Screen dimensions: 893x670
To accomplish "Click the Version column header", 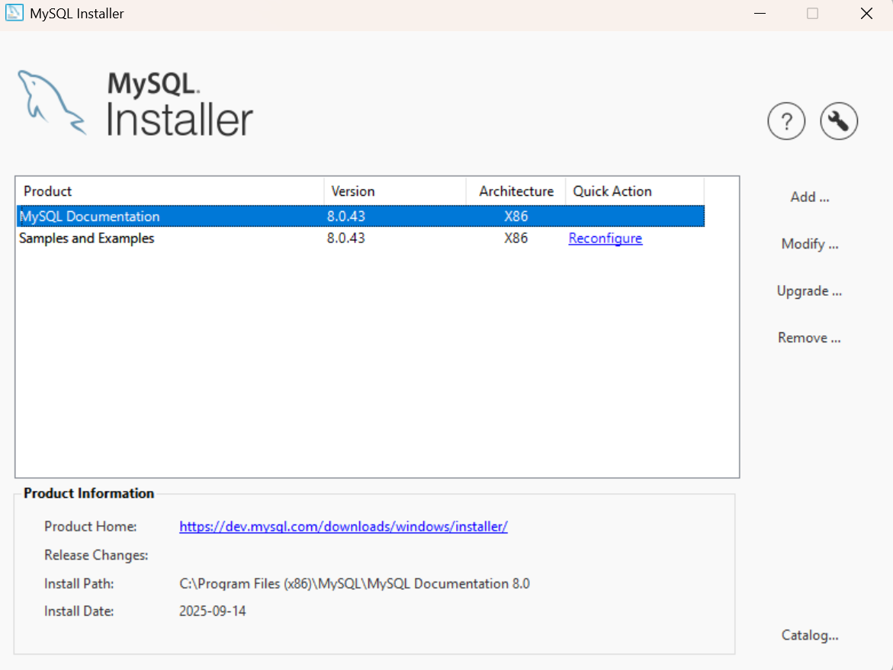I will 395,191.
